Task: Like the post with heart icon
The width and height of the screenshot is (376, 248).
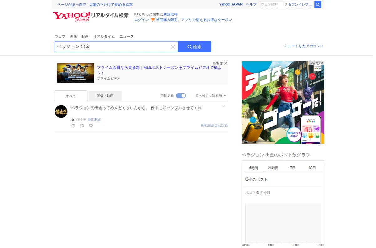Action: pyautogui.click(x=91, y=126)
